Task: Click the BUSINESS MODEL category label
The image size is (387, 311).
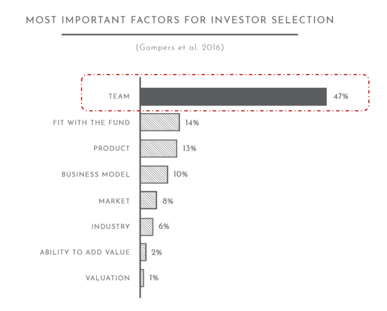Action: [96, 174]
